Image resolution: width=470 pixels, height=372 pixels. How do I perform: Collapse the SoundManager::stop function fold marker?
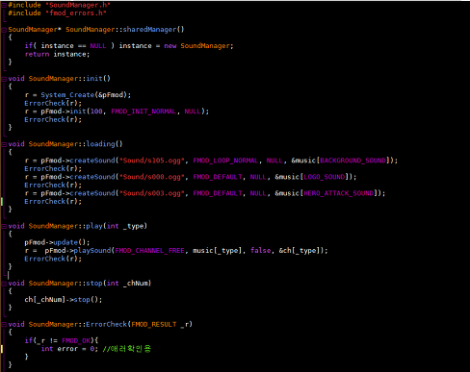[x=4, y=284]
